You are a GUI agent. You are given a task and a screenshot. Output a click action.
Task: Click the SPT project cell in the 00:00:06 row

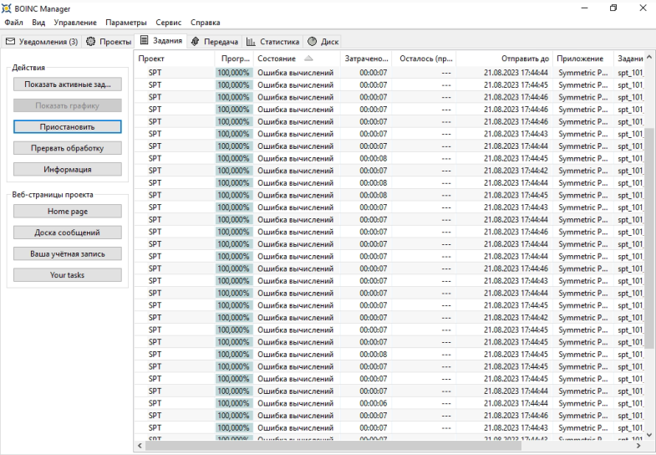click(x=155, y=403)
